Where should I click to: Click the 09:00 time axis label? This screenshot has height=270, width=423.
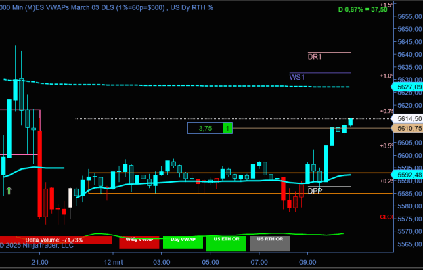(308, 262)
